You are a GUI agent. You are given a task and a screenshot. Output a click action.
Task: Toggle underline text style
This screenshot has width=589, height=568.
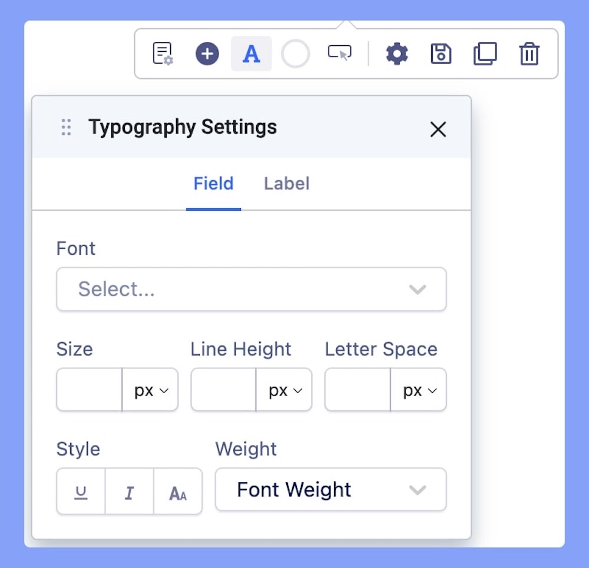pyautogui.click(x=81, y=492)
